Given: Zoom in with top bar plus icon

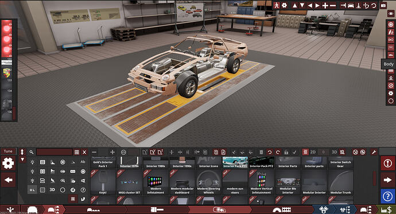Looking at the screenshot, I should coord(325,5).
